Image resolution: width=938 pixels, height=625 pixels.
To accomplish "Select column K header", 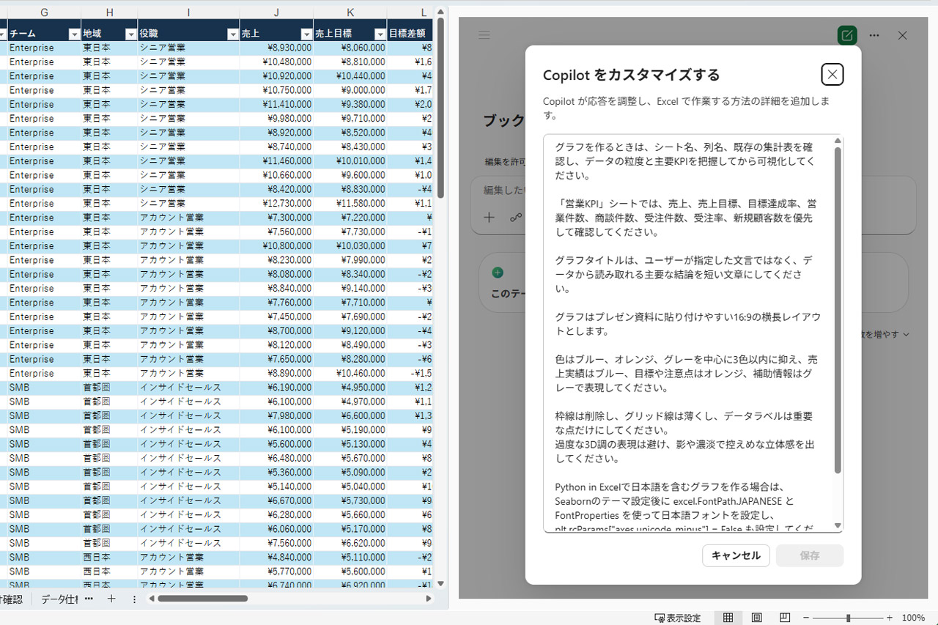I will point(350,12).
